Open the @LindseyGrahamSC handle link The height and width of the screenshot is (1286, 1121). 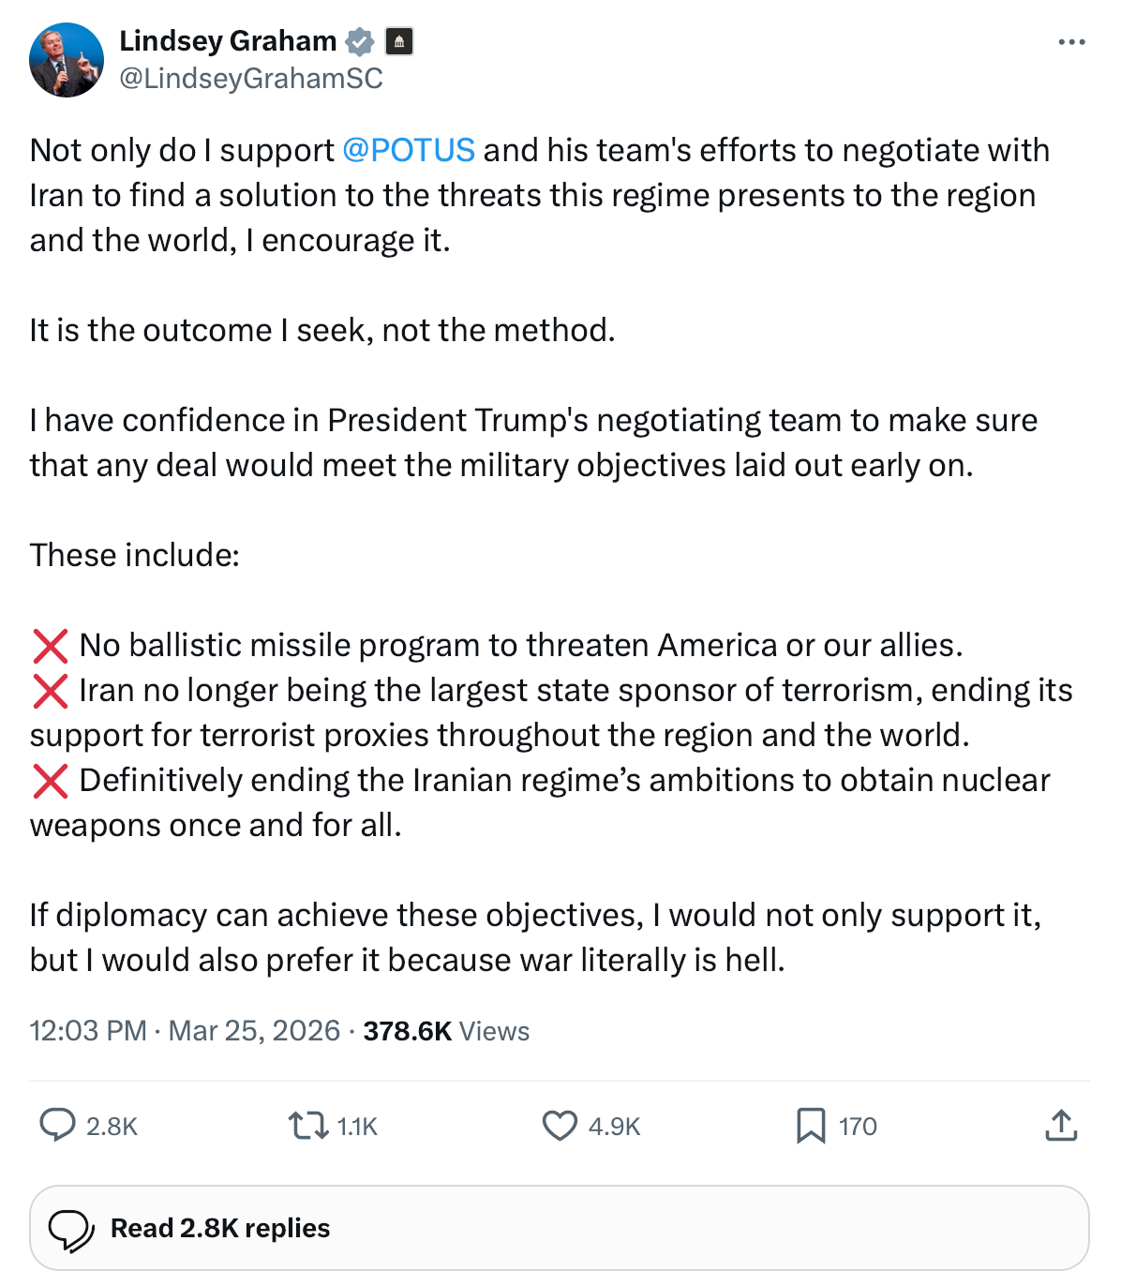tap(251, 79)
